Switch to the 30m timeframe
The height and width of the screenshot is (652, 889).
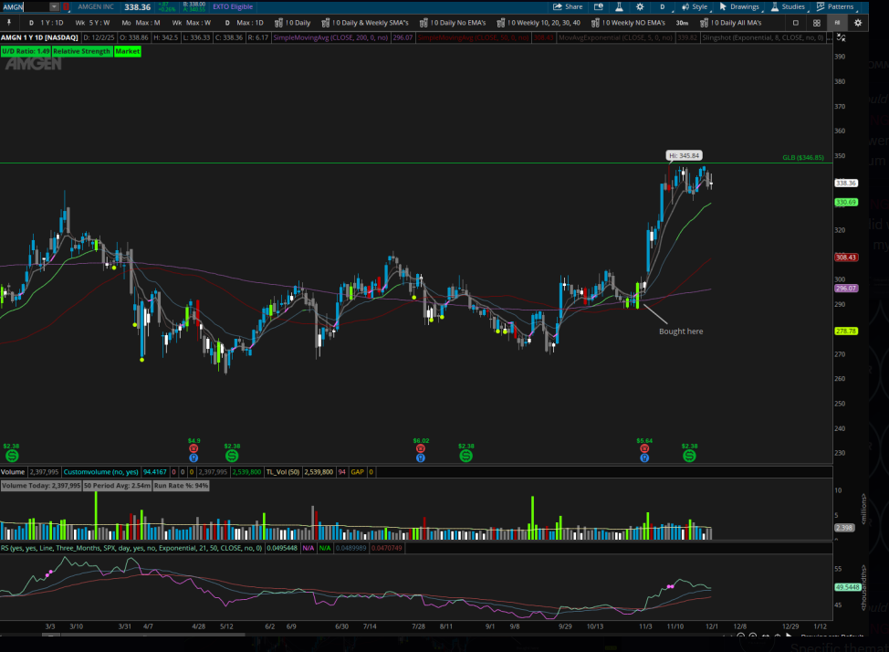point(682,23)
